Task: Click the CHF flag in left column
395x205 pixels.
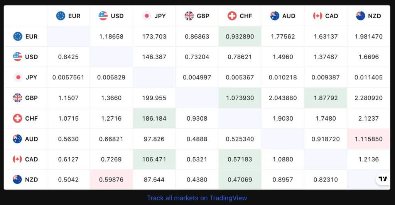Action: pos(17,118)
